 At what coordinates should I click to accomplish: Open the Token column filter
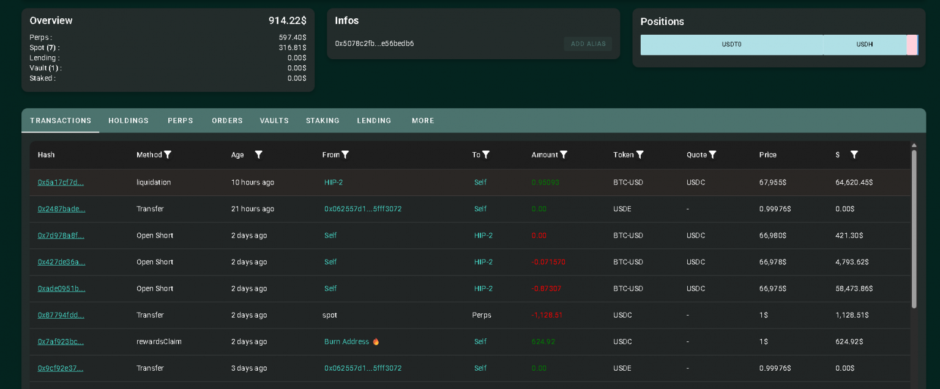pyautogui.click(x=640, y=155)
